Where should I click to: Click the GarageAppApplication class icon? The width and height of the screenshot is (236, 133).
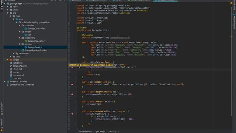[x=23, y=50]
